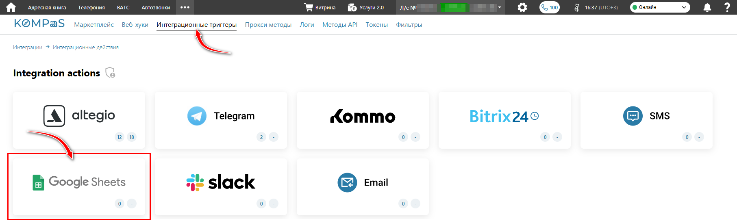Click Telegram count badge 2
The image size is (737, 223).
tap(261, 137)
